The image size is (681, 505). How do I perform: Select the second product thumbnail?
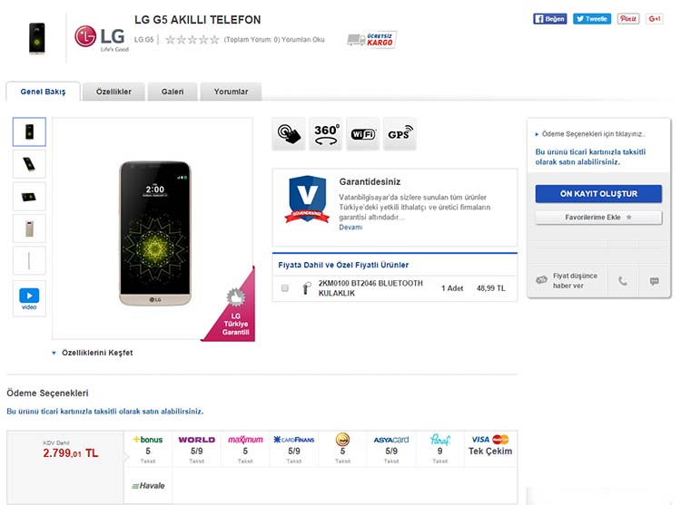tap(29, 164)
